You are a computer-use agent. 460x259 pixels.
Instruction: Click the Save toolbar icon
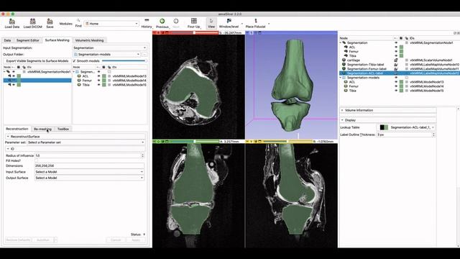coord(50,21)
